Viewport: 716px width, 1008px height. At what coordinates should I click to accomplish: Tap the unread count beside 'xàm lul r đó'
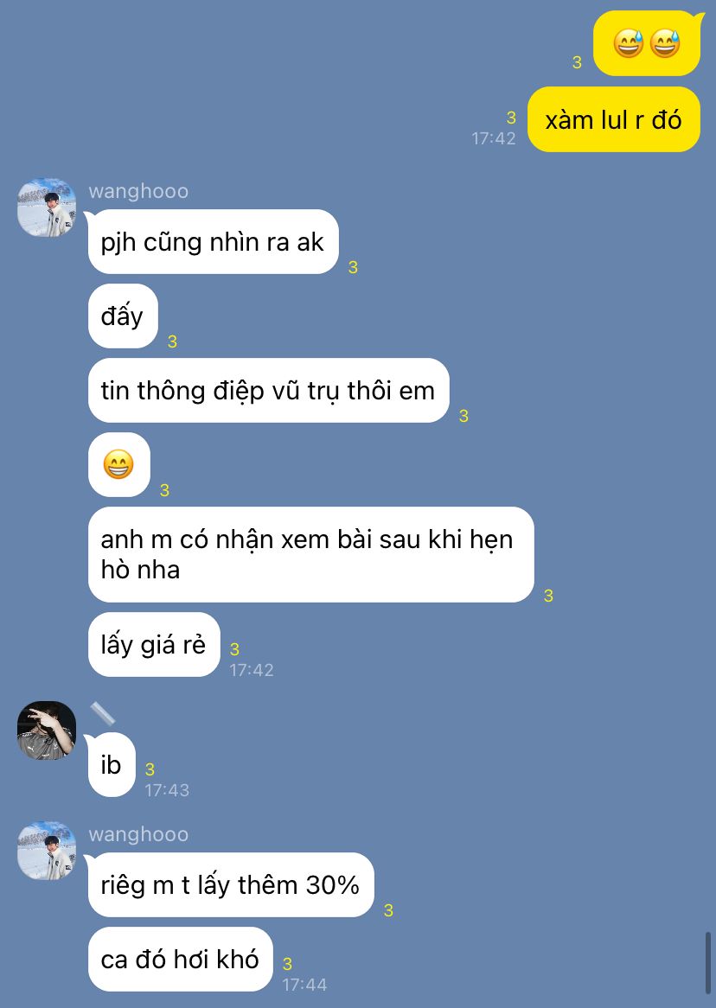pos(511,118)
